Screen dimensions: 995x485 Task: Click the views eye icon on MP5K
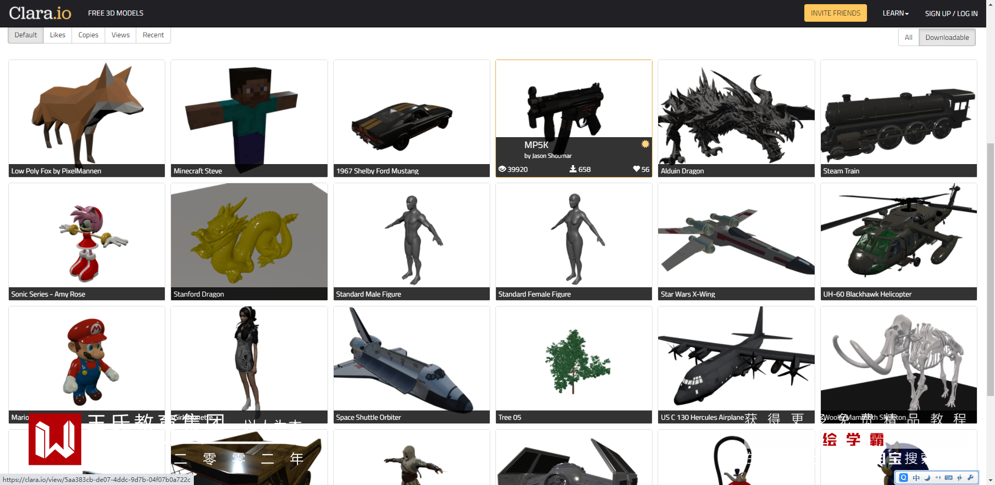[x=502, y=169]
